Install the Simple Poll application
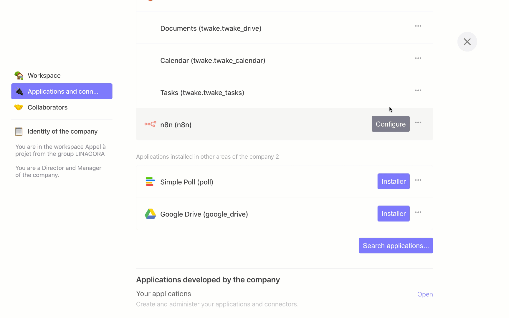 point(394,181)
